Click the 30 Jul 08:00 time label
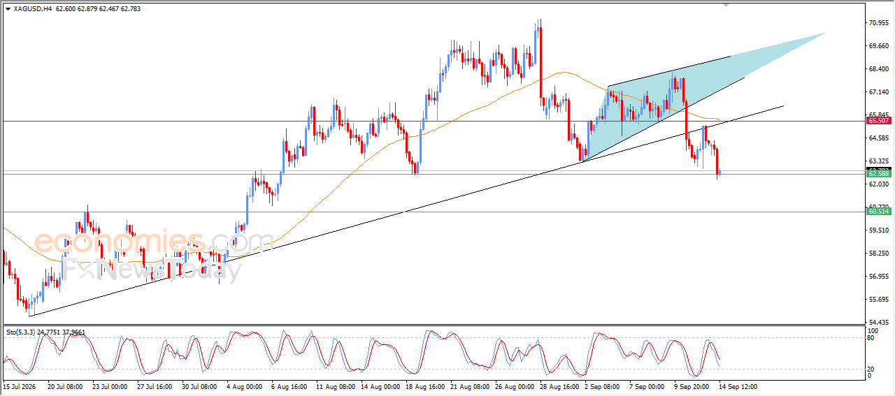 coord(198,386)
